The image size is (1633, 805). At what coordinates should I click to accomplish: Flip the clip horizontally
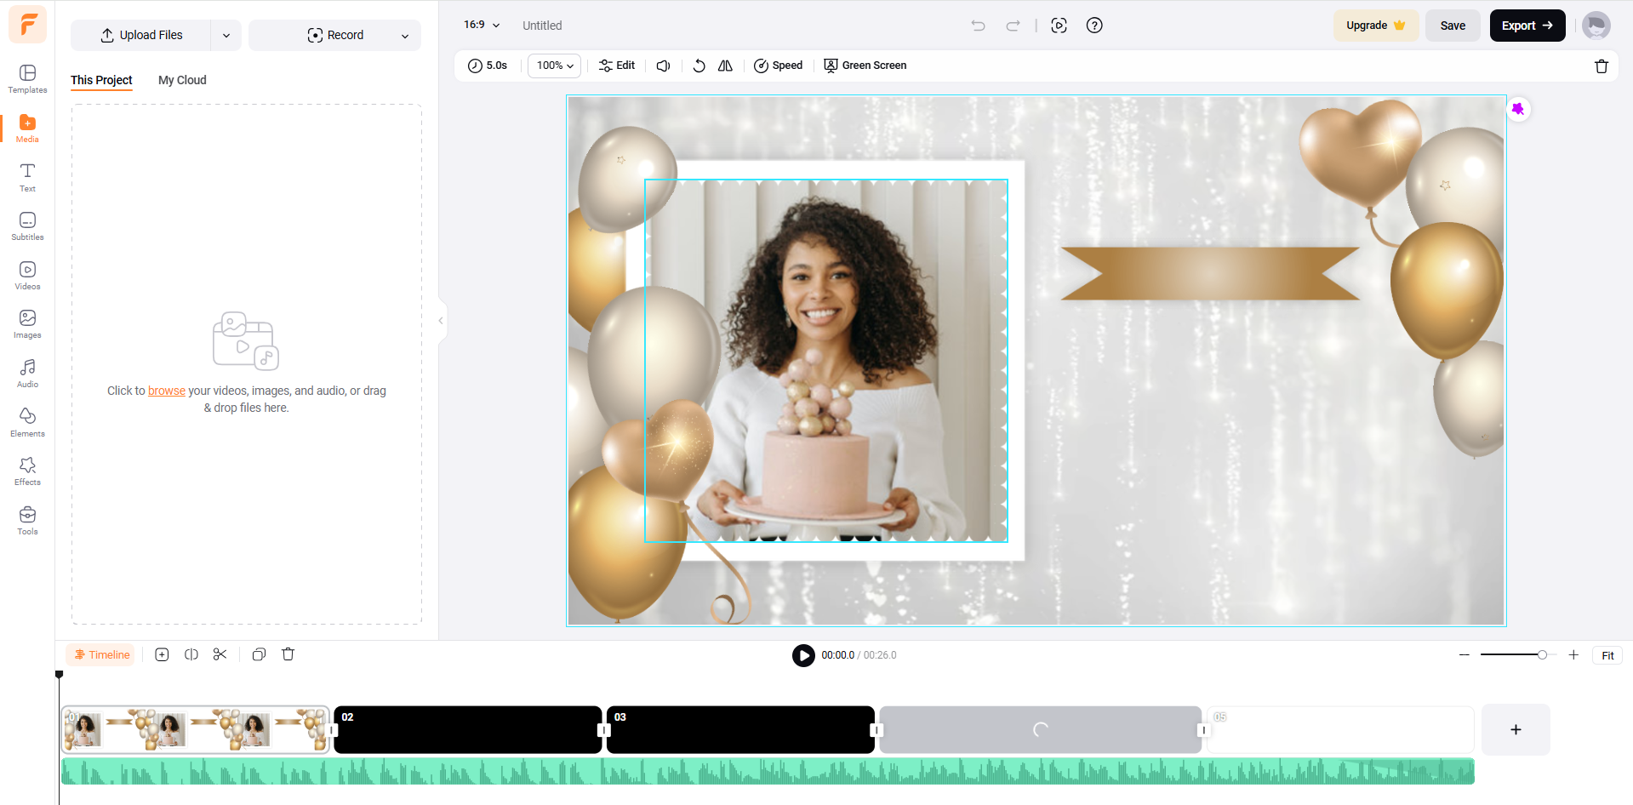[x=725, y=65]
